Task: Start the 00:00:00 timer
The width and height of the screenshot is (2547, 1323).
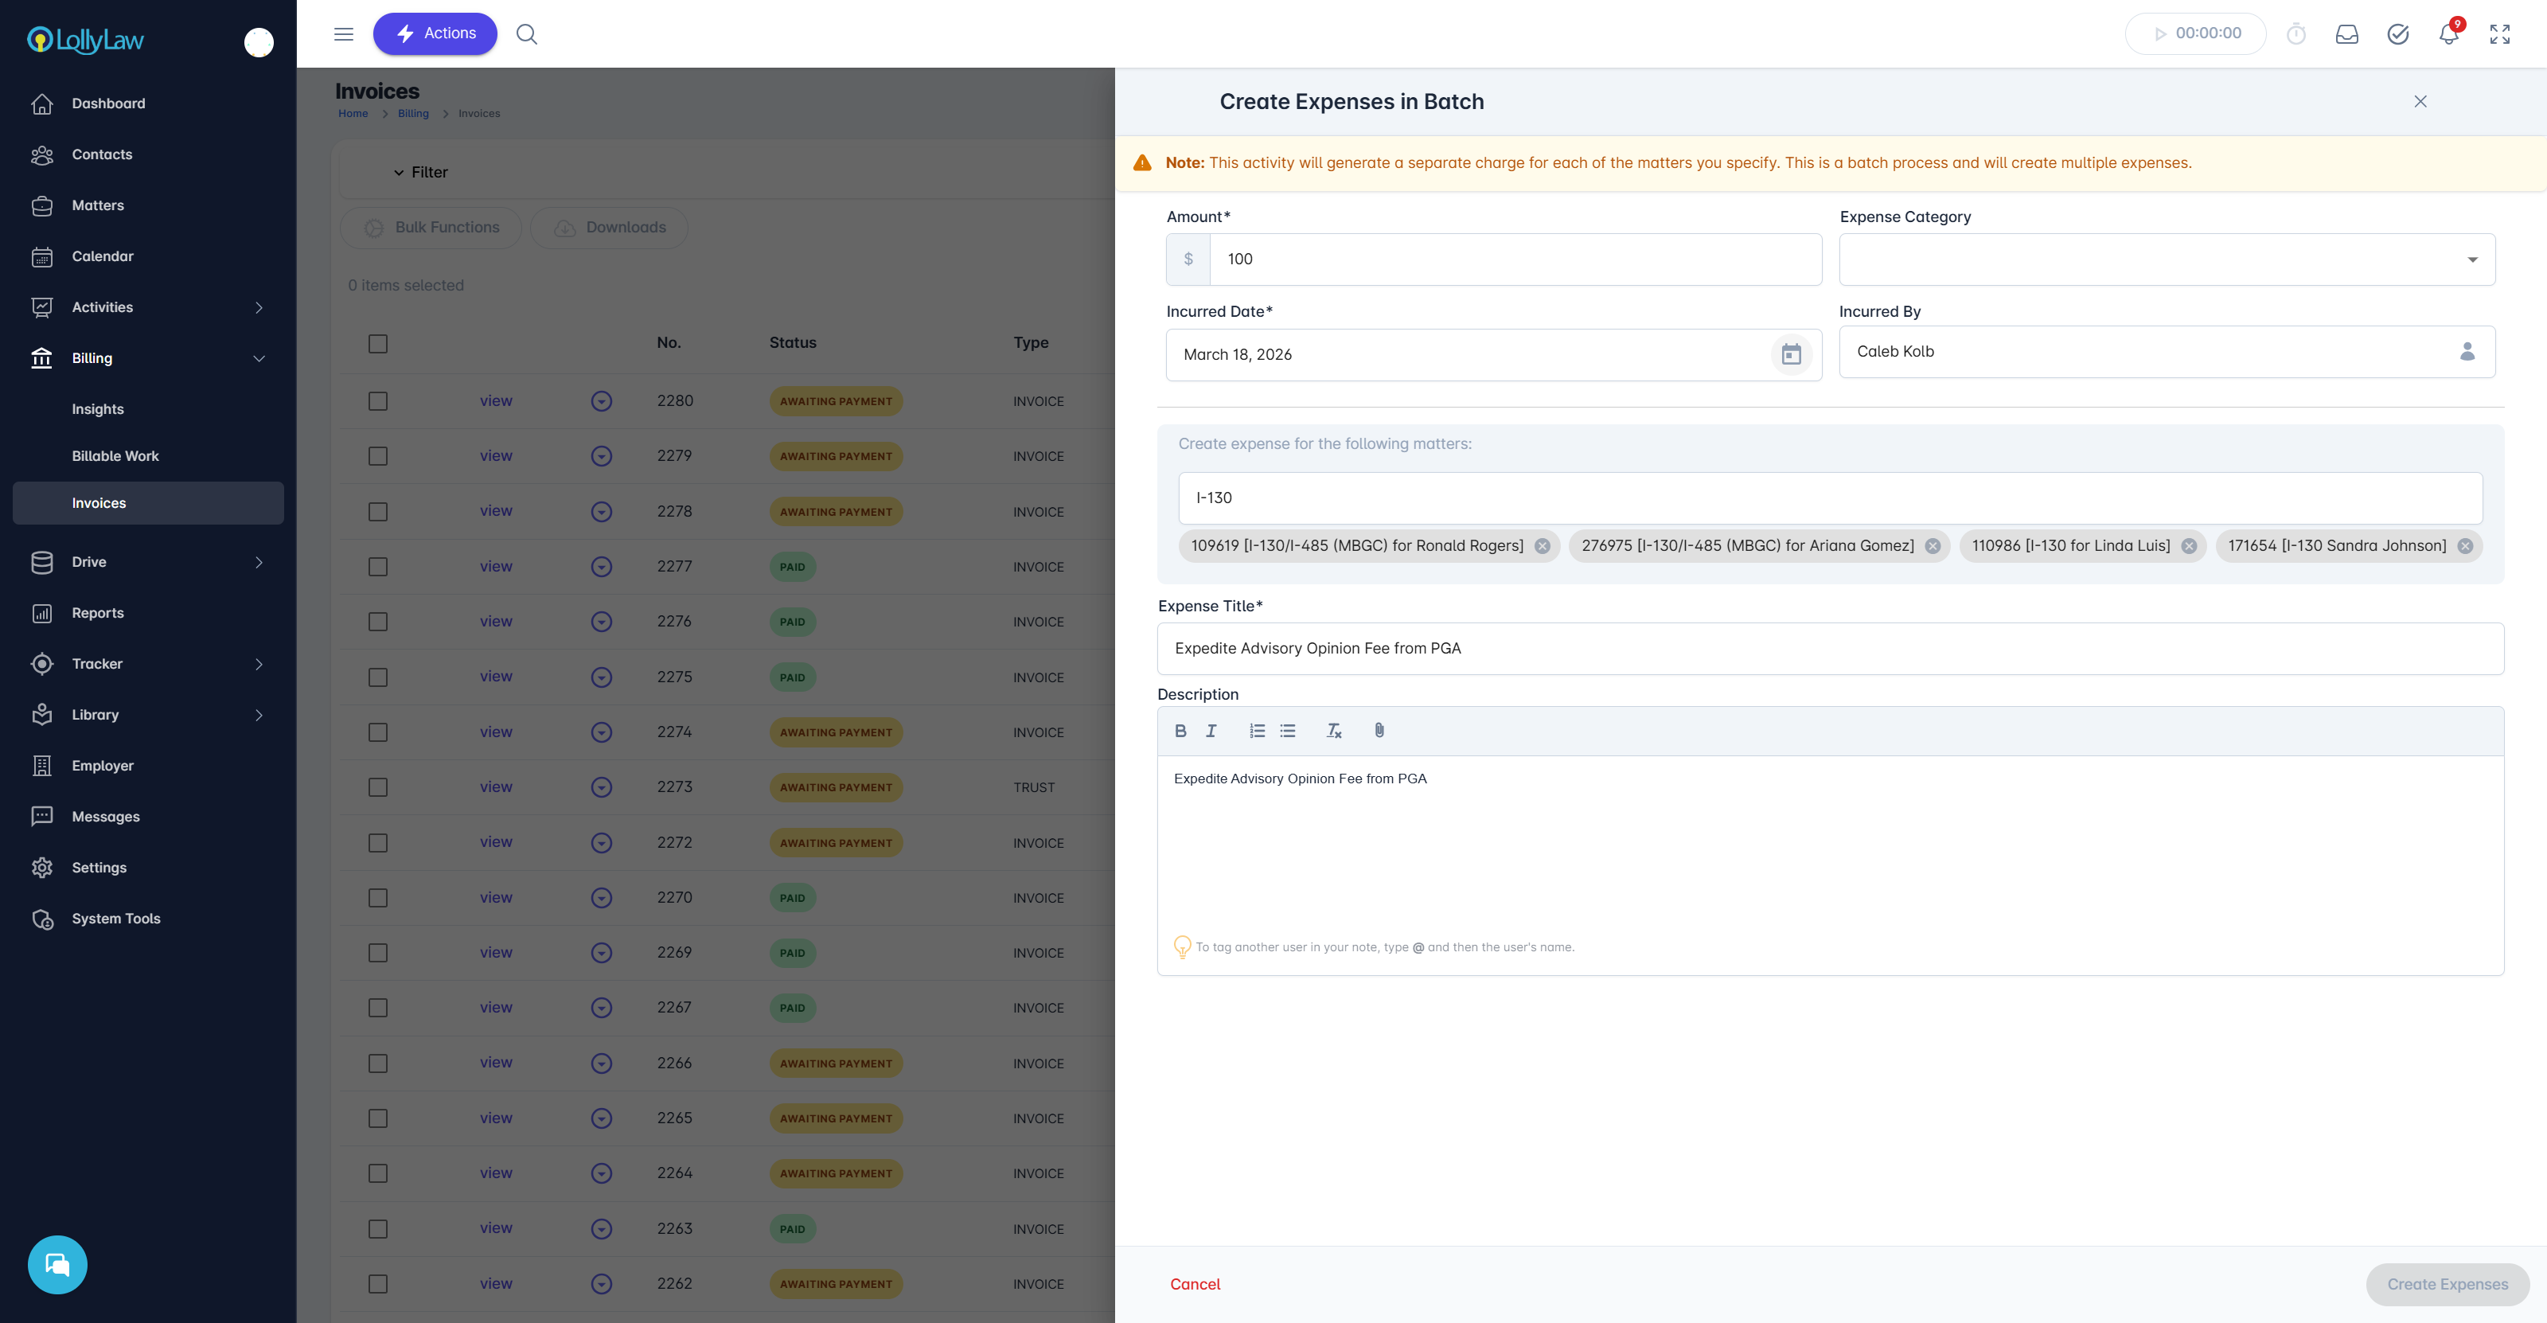Action: pos(2195,33)
